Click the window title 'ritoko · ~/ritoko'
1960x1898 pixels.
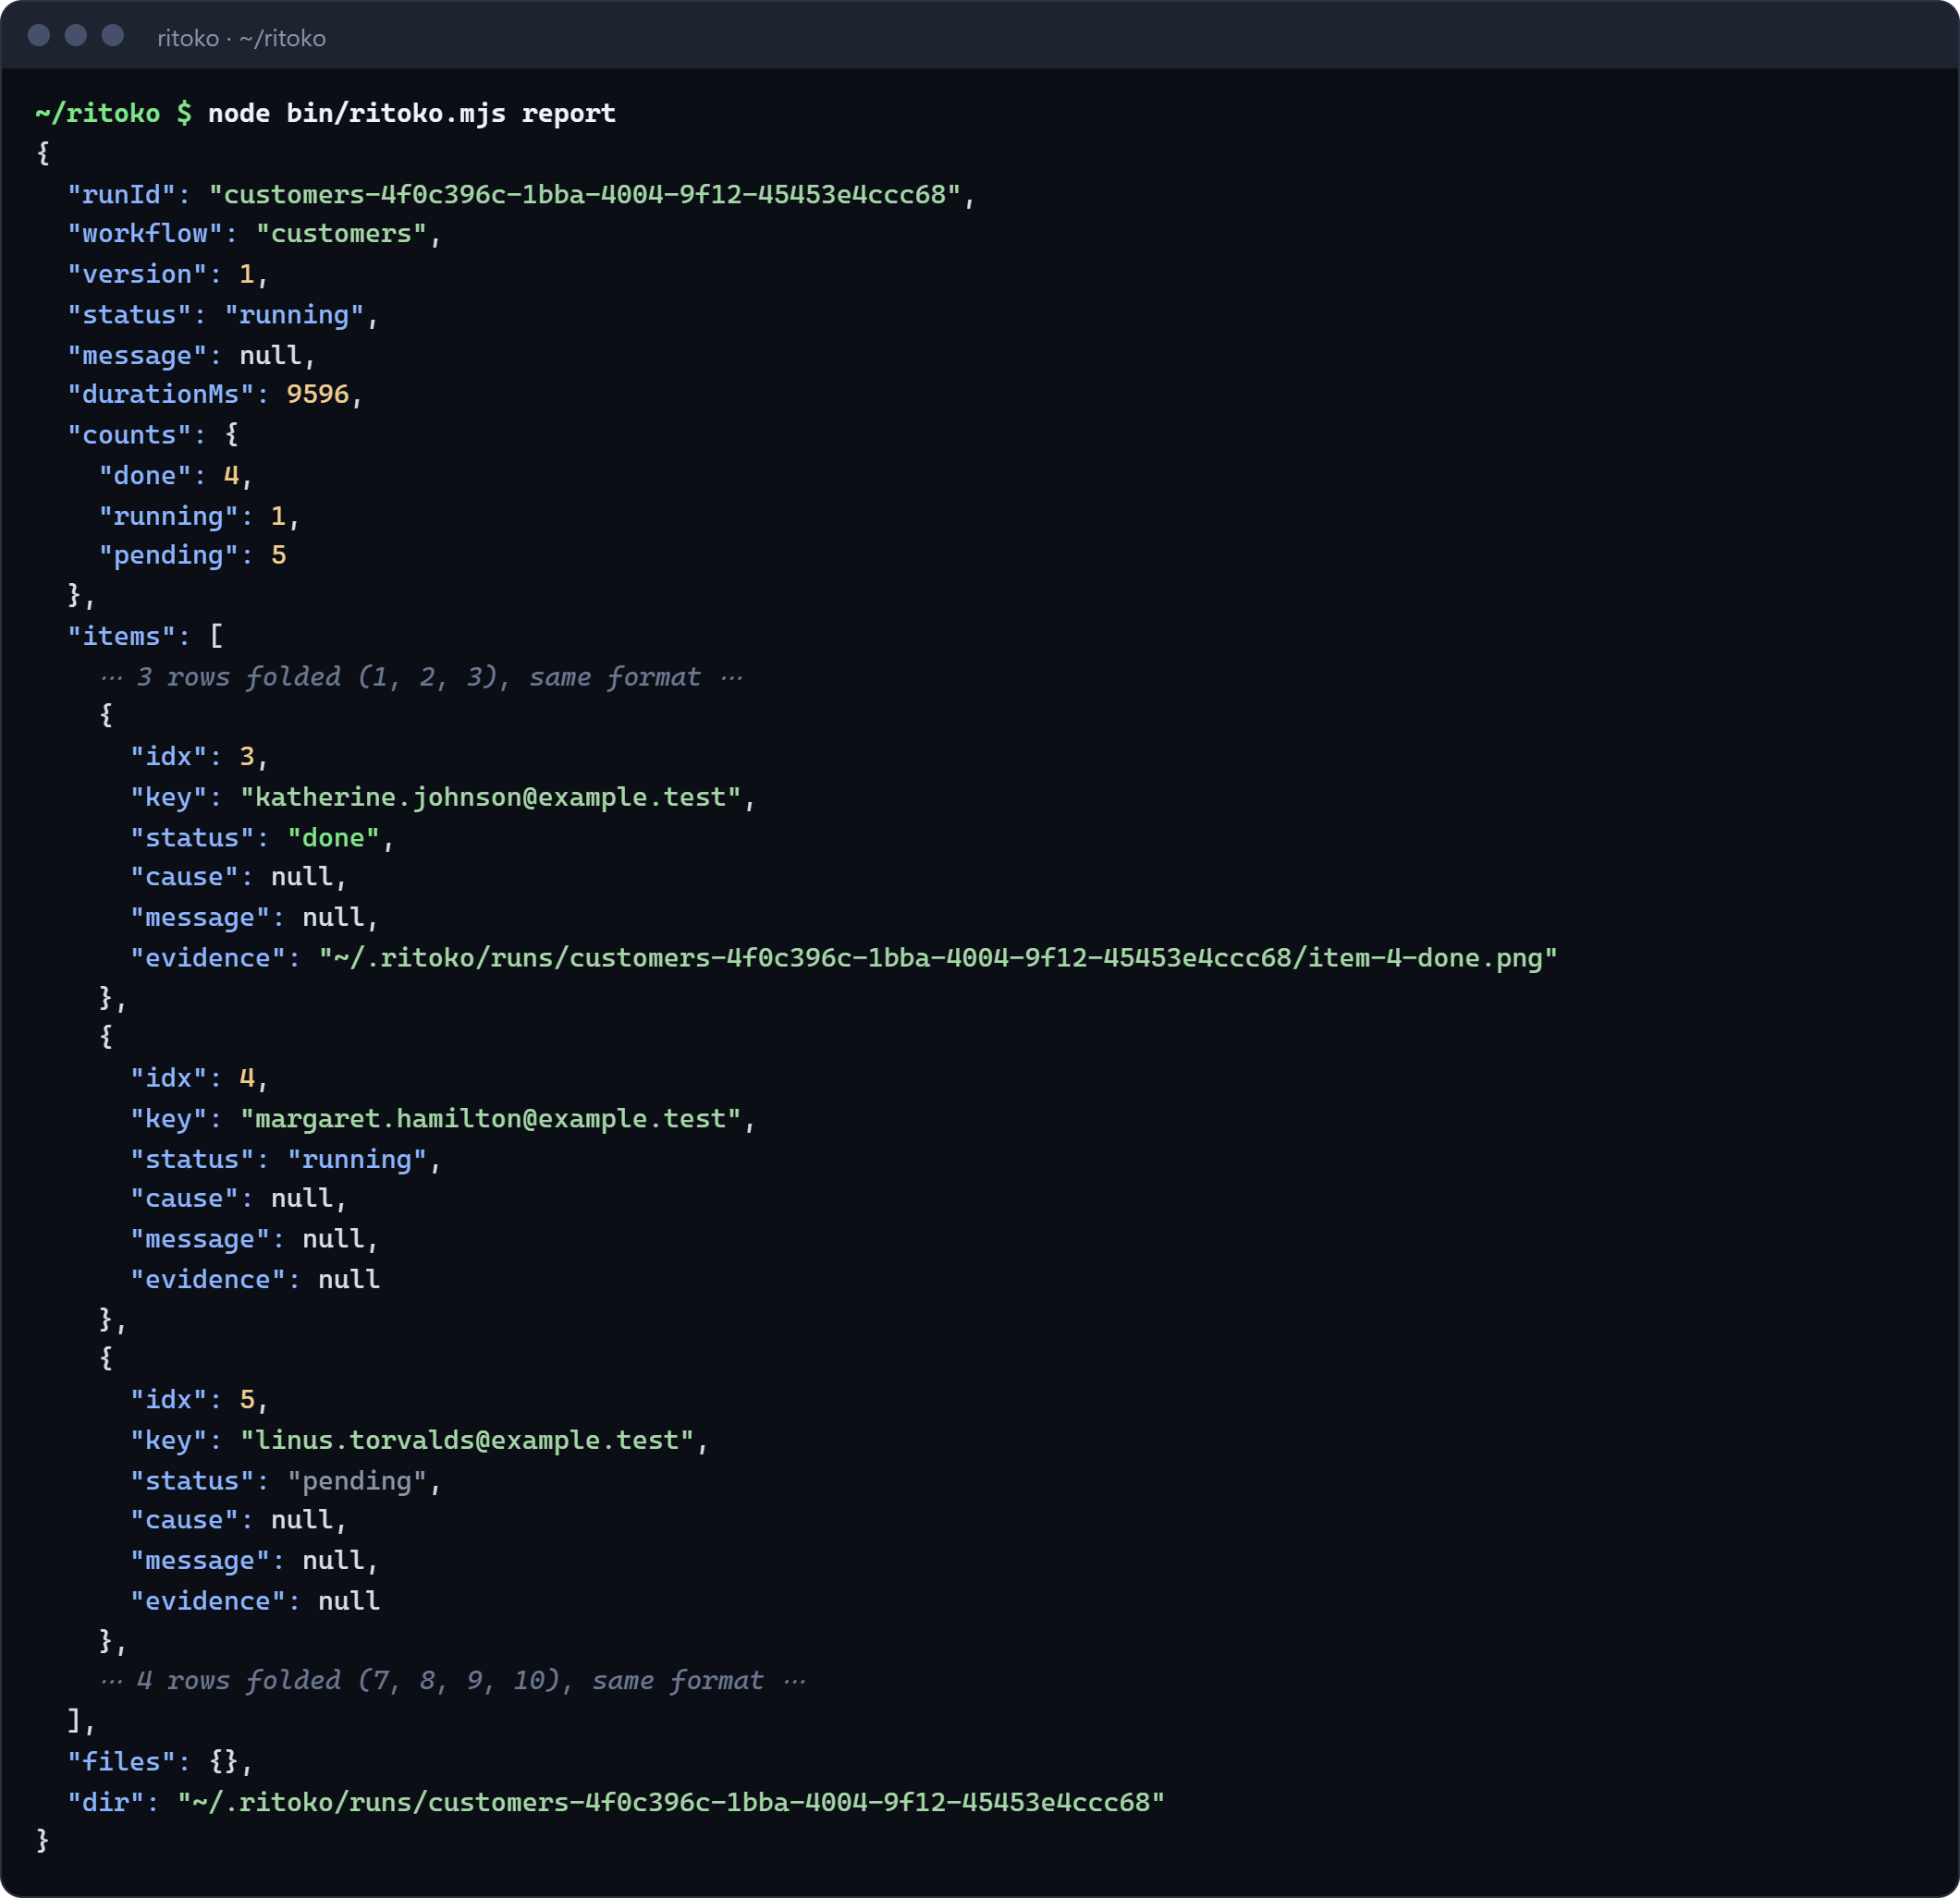[241, 38]
